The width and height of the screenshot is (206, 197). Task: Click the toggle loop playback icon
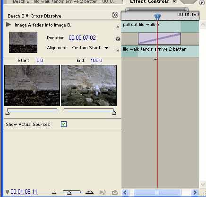(x=115, y=192)
